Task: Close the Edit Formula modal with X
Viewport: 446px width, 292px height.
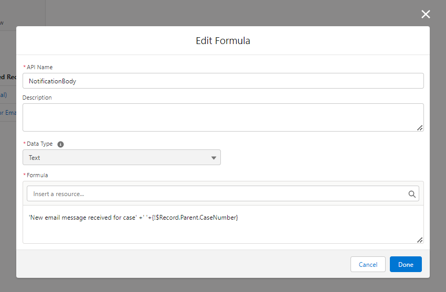Action: pos(426,14)
